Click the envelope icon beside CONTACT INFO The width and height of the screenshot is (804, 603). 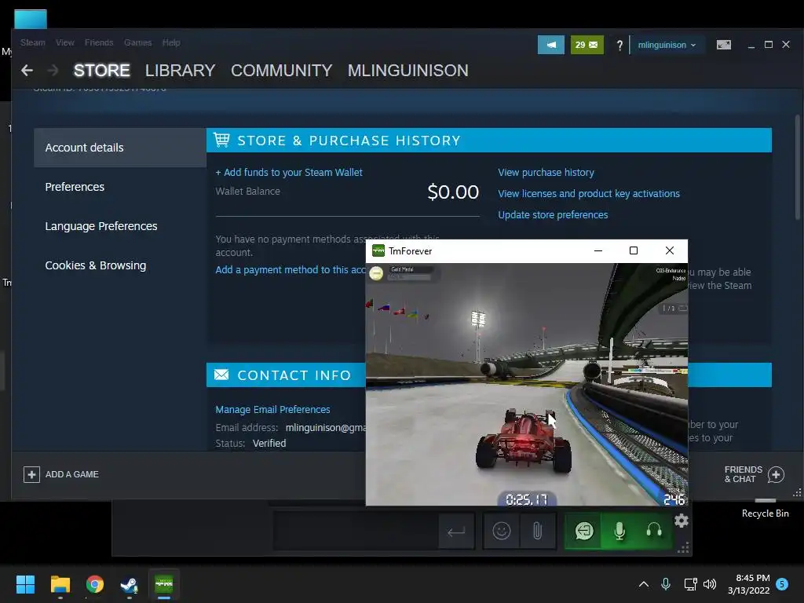221,375
